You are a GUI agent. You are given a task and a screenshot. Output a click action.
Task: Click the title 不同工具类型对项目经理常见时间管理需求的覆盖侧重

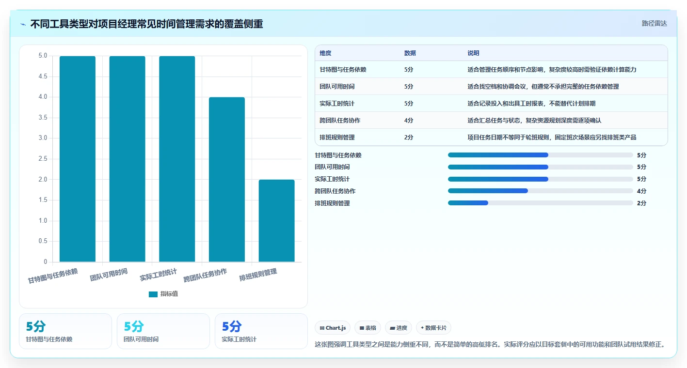pyautogui.click(x=146, y=24)
